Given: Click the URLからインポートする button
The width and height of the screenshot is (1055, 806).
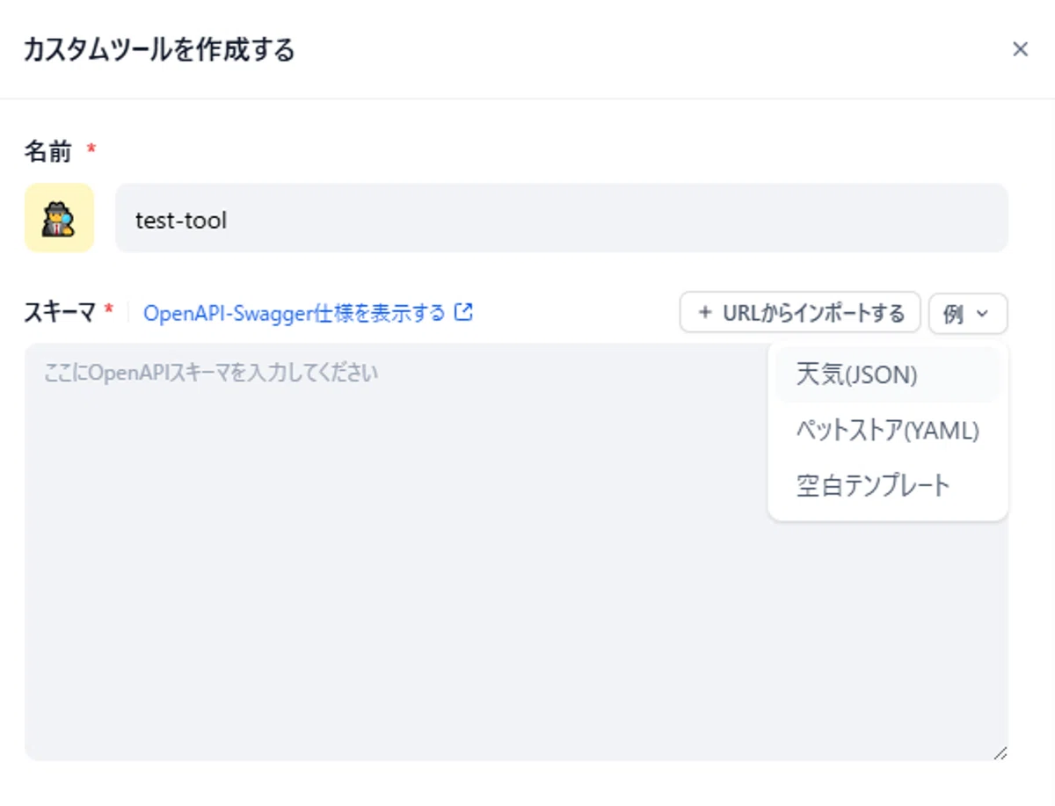Looking at the screenshot, I should point(800,313).
